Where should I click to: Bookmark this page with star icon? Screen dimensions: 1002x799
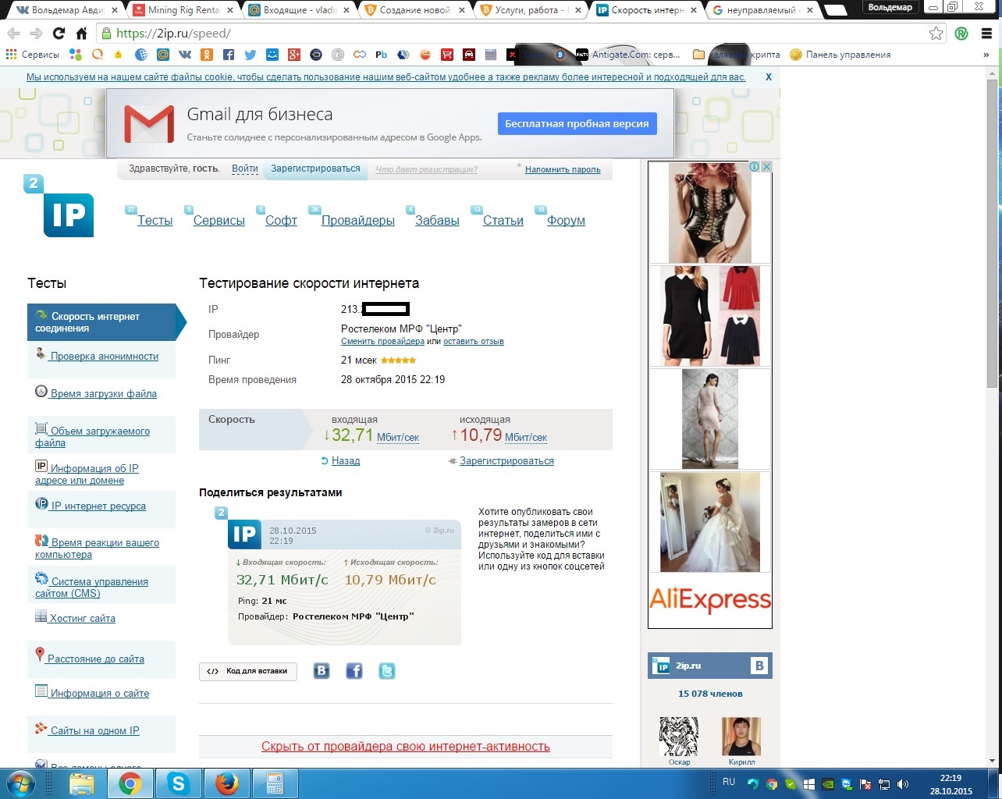(936, 34)
